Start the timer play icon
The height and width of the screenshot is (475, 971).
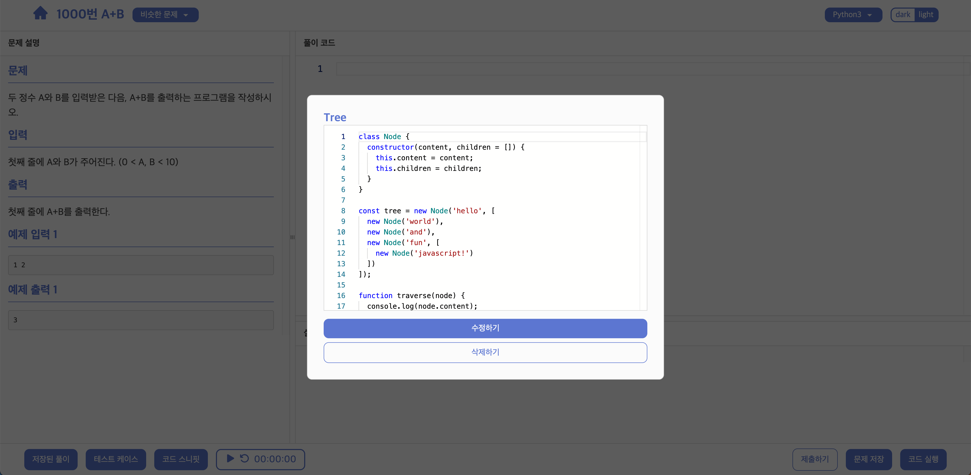click(230, 458)
